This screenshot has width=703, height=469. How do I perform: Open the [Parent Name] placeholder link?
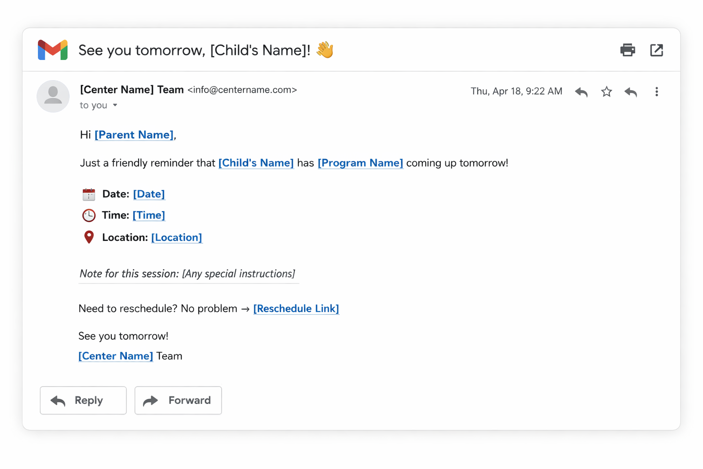pyautogui.click(x=134, y=135)
